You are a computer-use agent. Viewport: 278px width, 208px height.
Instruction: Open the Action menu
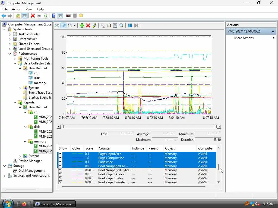pyautogui.click(x=17, y=9)
